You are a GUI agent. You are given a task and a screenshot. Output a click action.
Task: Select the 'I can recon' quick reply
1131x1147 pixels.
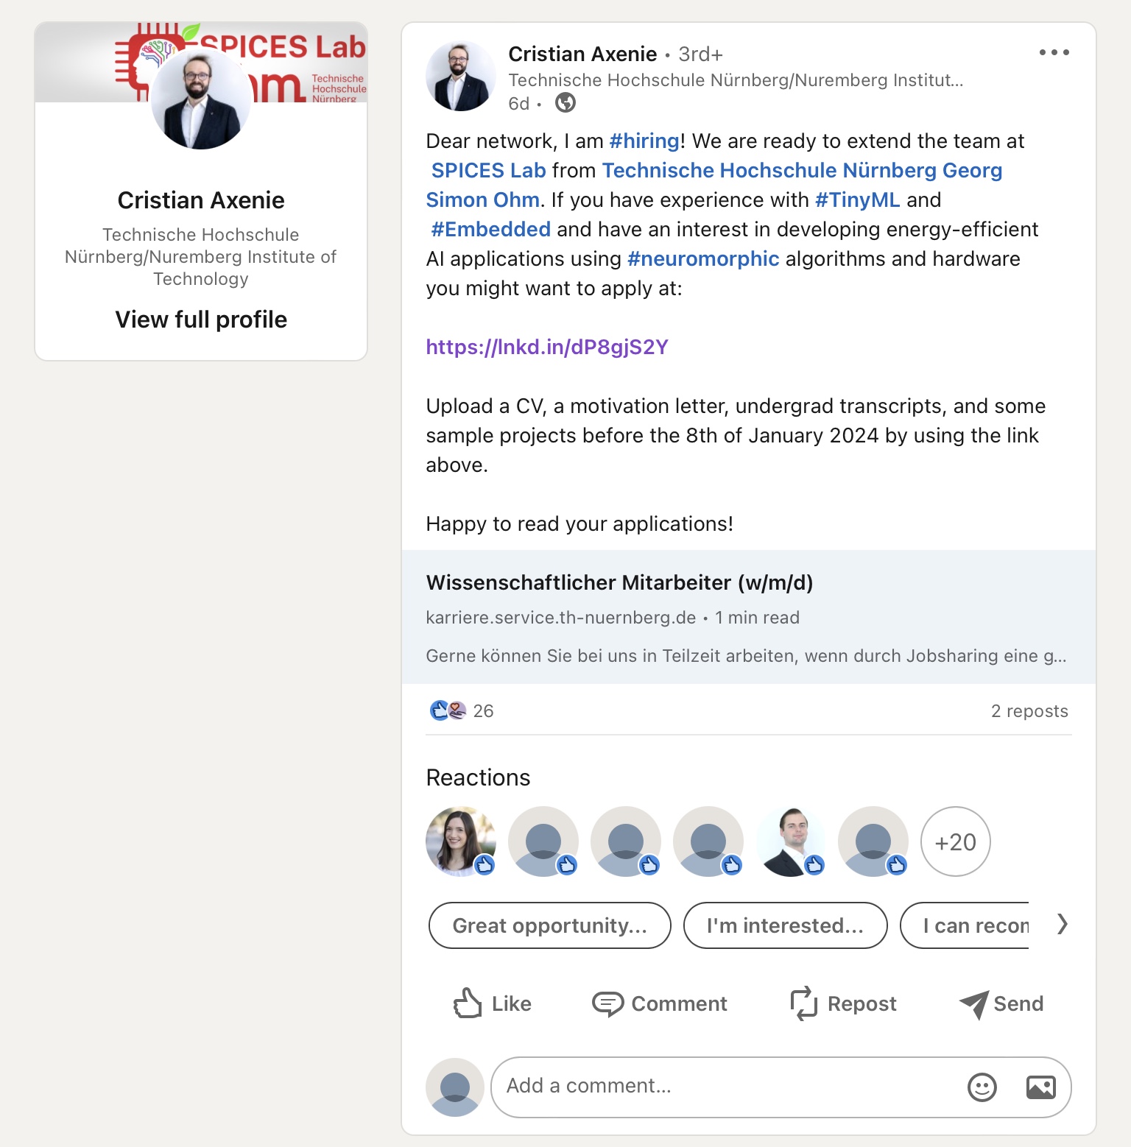tap(965, 925)
